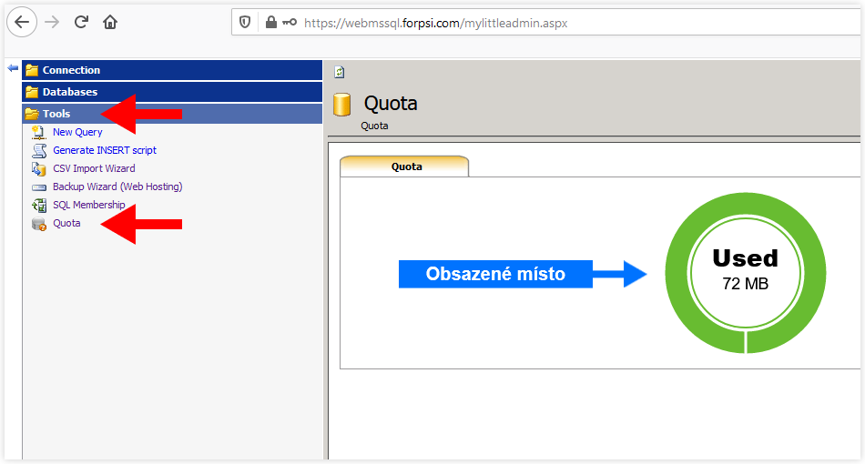This screenshot has width=865, height=464.
Task: Click the browser forward arrow
Action: coord(52,22)
